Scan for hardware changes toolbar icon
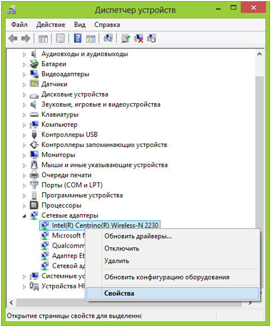This screenshot has width=271, height=327. [x=108, y=38]
